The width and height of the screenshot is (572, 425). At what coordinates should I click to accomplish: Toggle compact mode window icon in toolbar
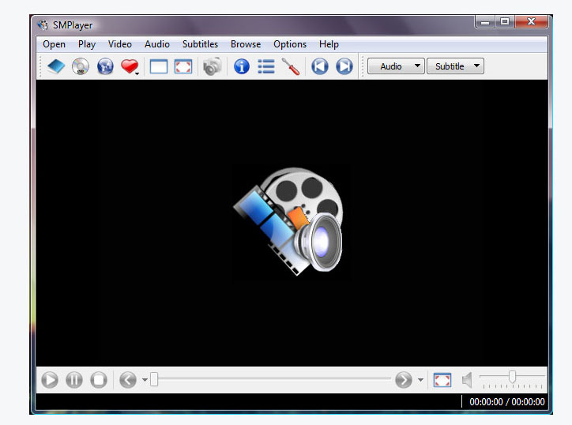pyautogui.click(x=159, y=66)
